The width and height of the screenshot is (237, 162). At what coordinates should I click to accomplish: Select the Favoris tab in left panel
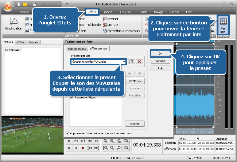click(x=34, y=42)
